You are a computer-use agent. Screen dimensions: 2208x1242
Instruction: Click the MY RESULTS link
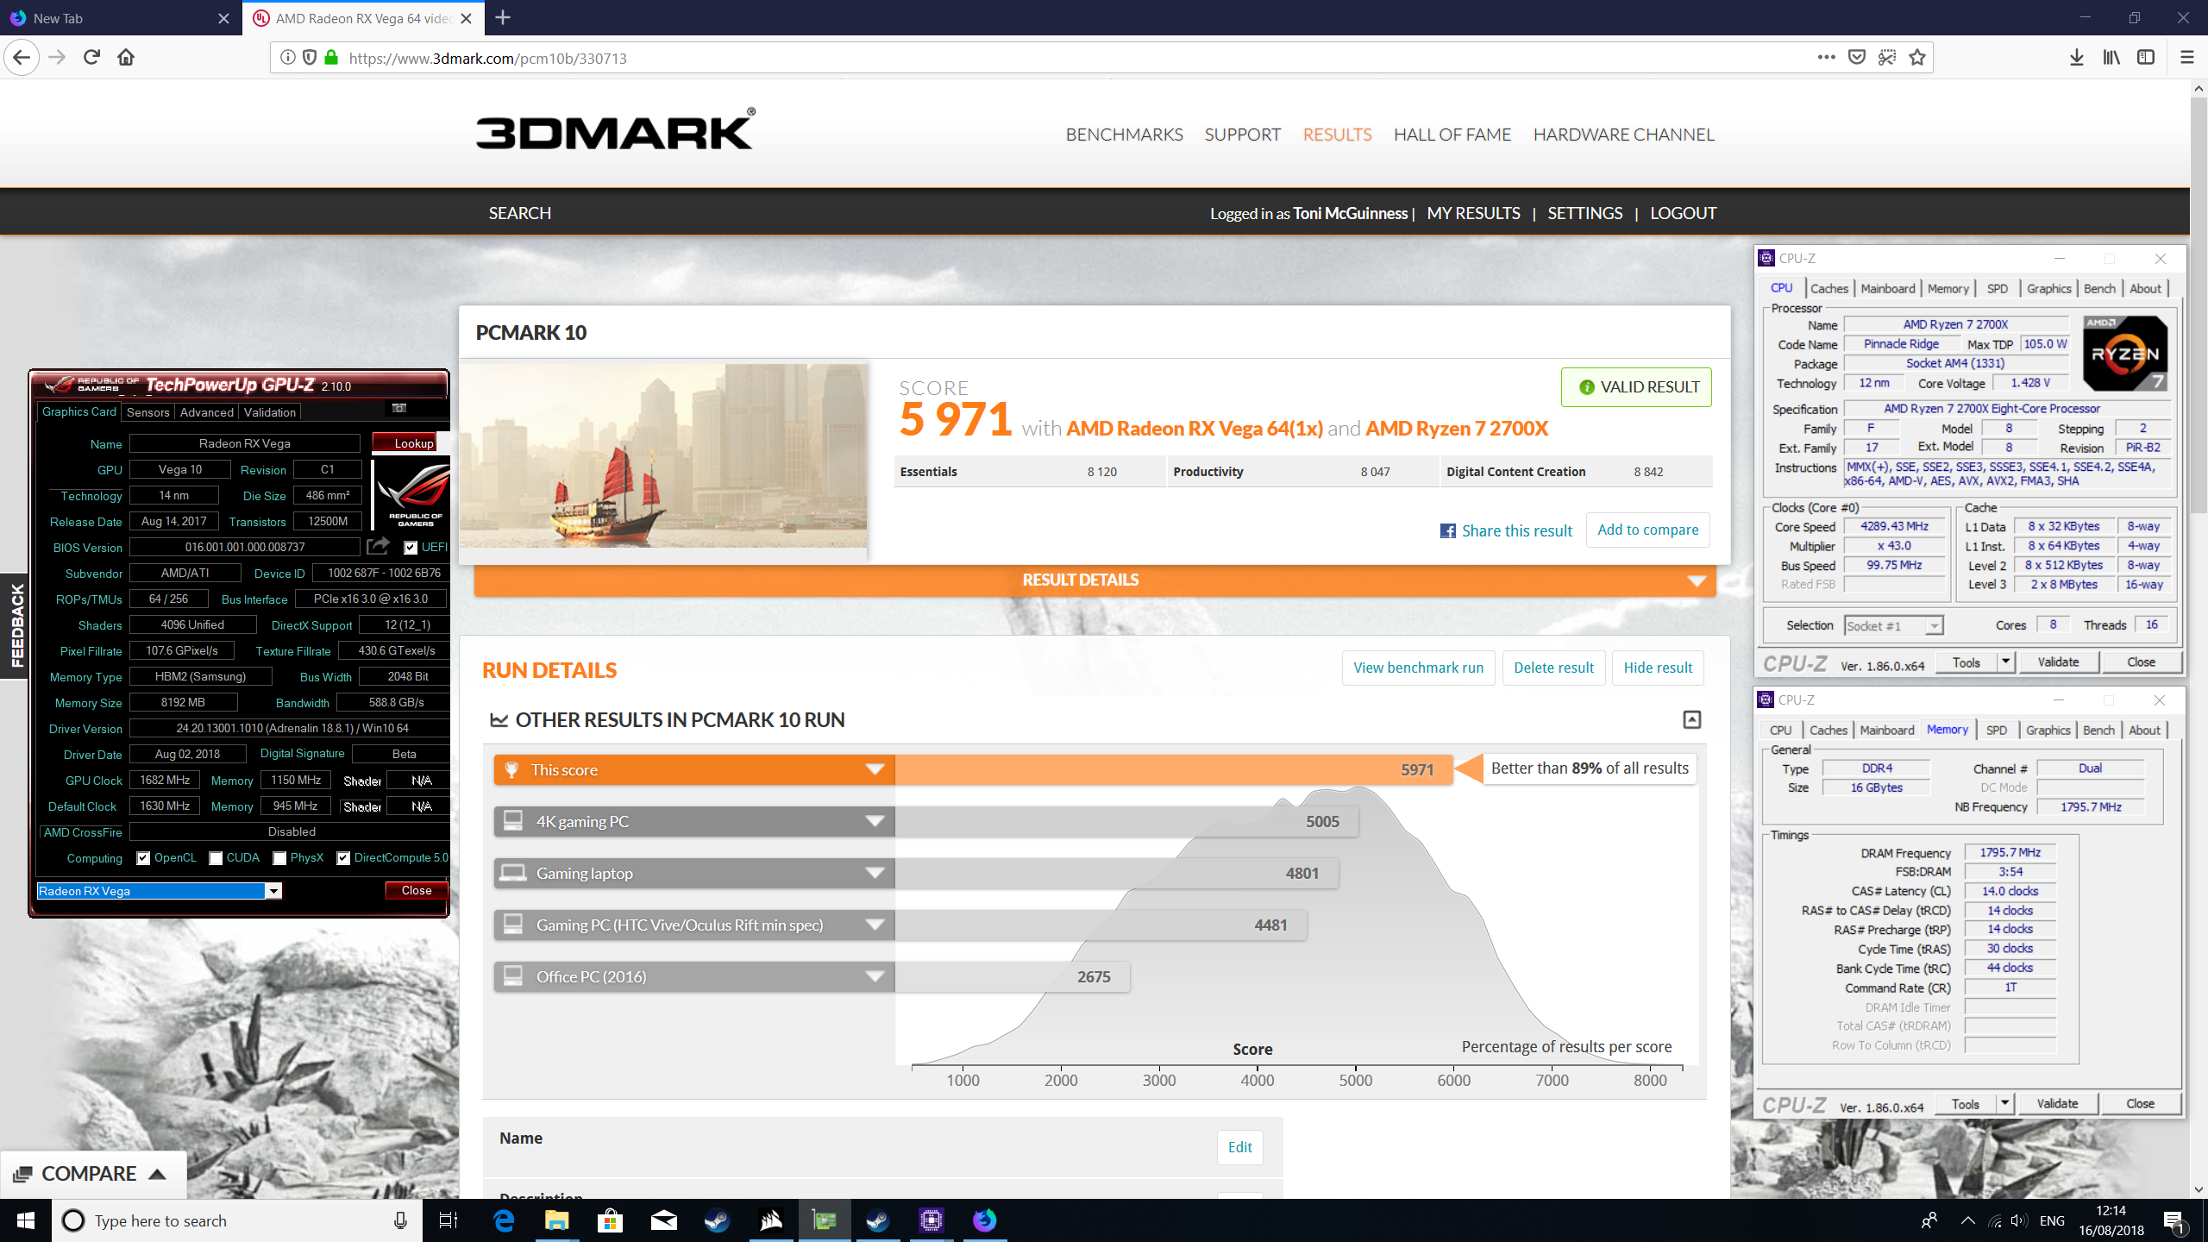click(1473, 213)
